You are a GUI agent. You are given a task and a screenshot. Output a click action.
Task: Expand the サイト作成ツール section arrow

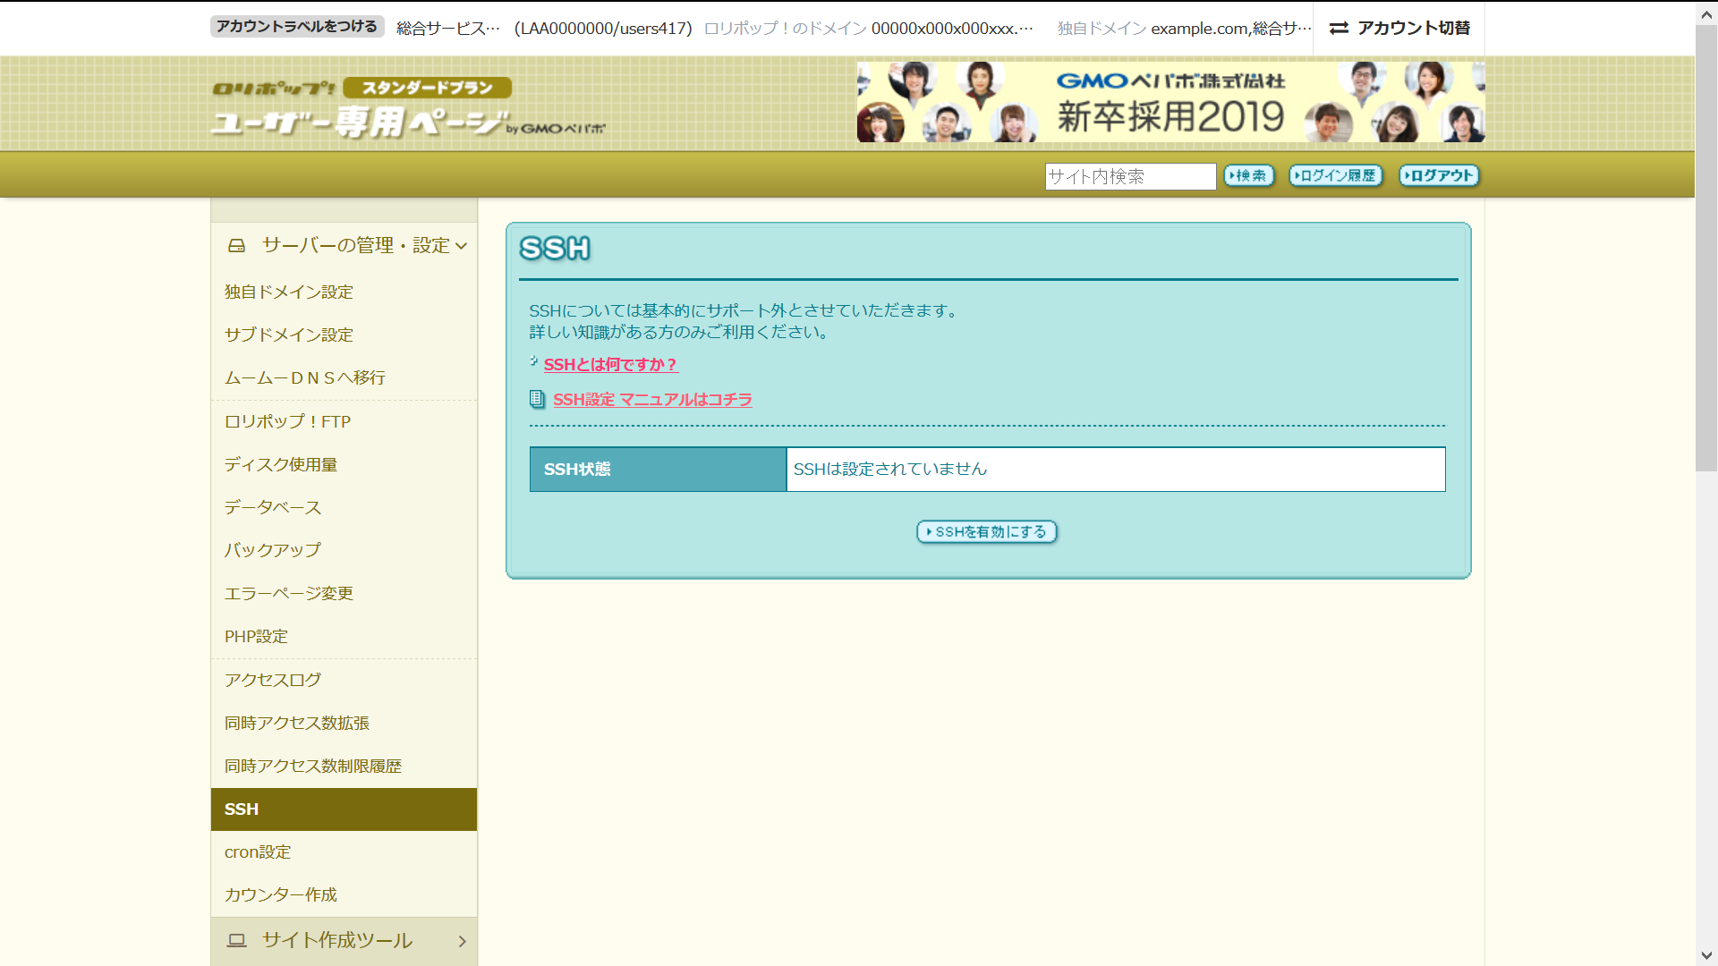tap(462, 941)
